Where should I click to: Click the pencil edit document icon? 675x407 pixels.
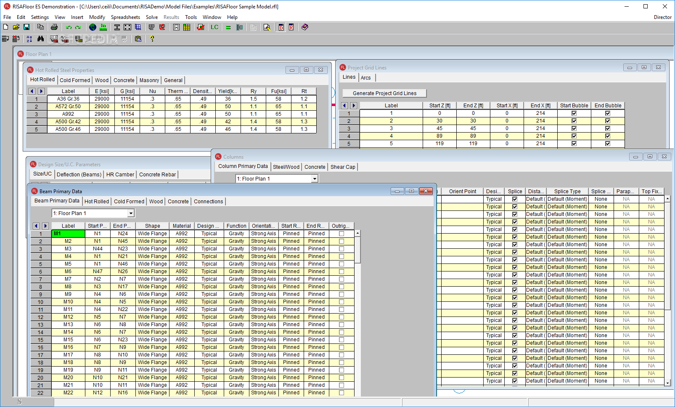(267, 27)
